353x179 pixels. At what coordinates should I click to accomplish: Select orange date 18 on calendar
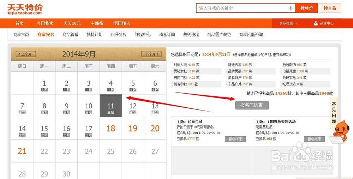pos(111,129)
